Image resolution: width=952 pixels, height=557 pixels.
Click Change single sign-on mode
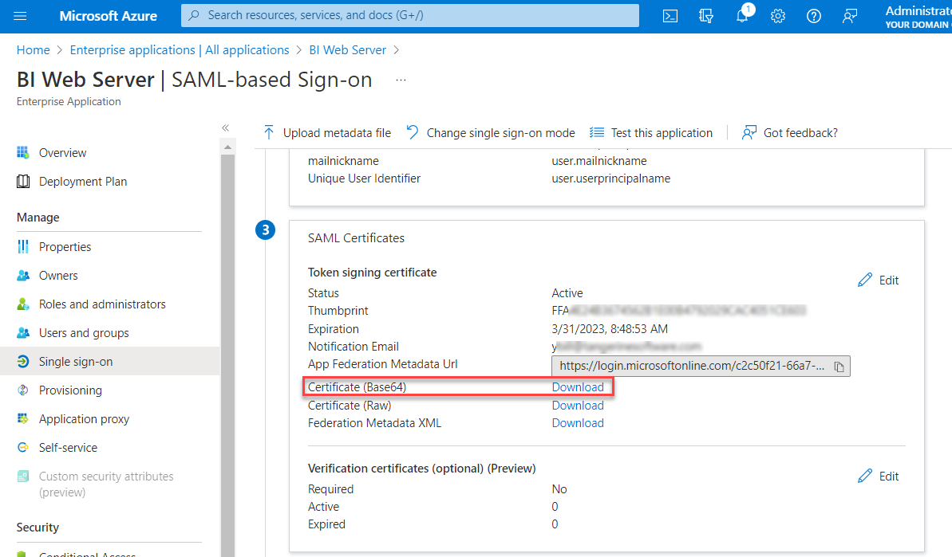click(491, 133)
